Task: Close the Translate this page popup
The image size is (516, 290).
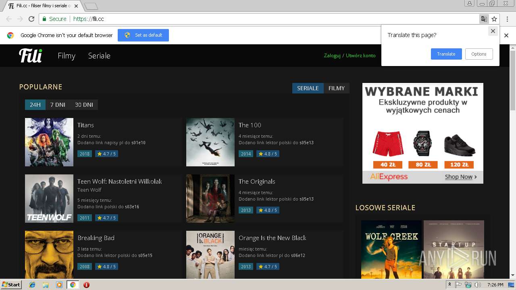Action: tap(493, 31)
